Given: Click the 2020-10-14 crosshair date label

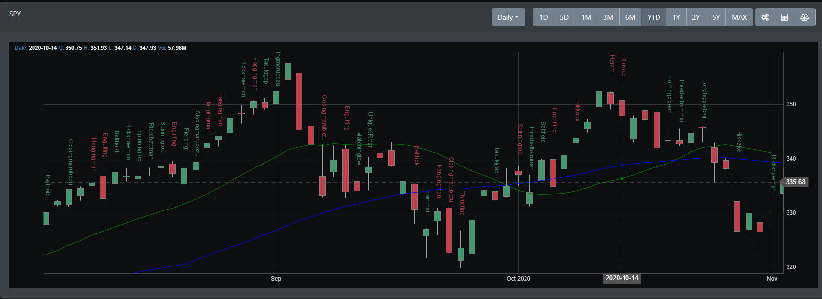Looking at the screenshot, I should point(622,278).
